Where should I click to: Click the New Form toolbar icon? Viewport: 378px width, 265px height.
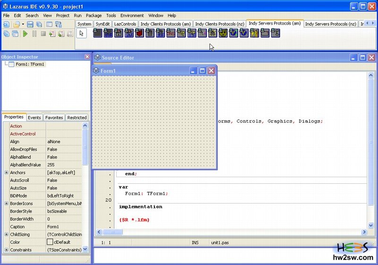point(50,25)
